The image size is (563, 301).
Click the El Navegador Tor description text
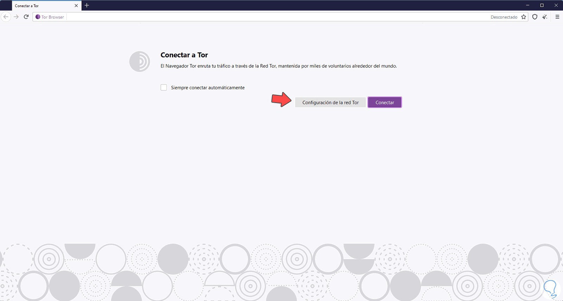[279, 66]
